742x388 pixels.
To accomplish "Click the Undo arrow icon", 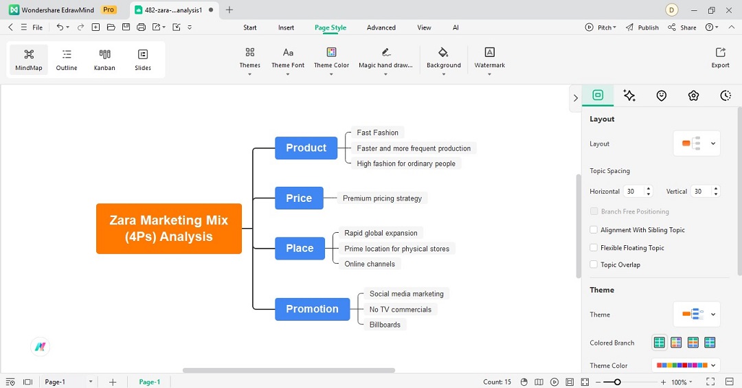I will [x=60, y=27].
